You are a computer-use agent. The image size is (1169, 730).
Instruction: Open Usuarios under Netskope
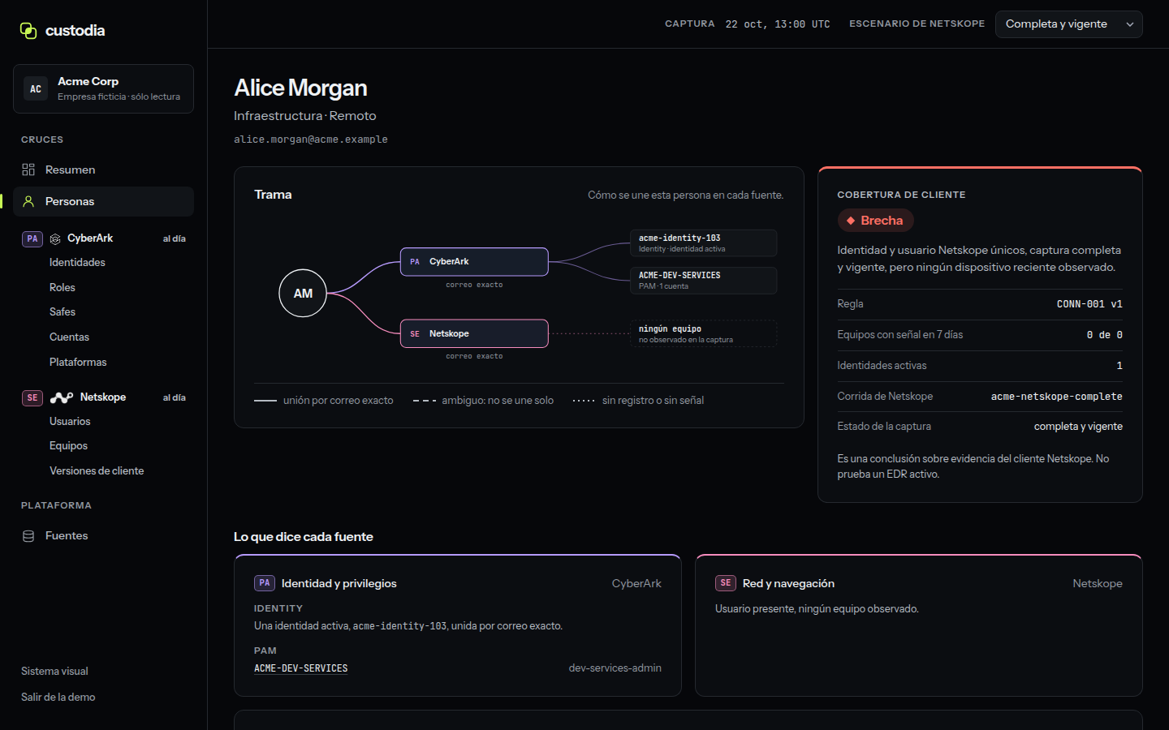[x=70, y=421]
